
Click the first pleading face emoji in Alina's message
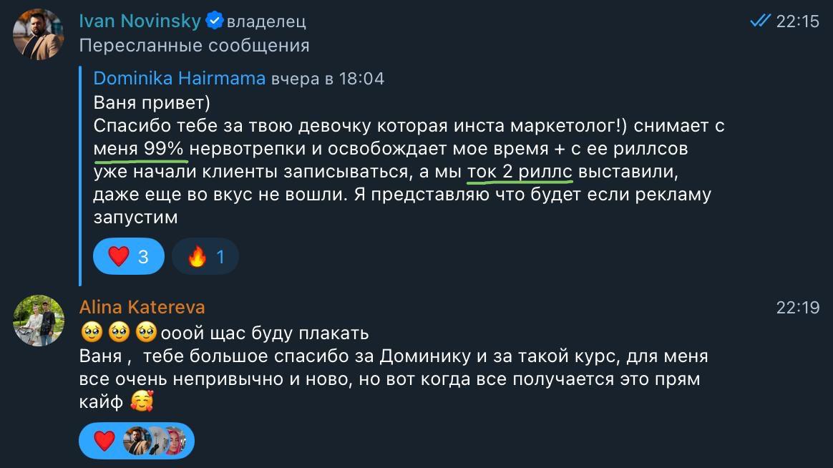click(x=90, y=333)
